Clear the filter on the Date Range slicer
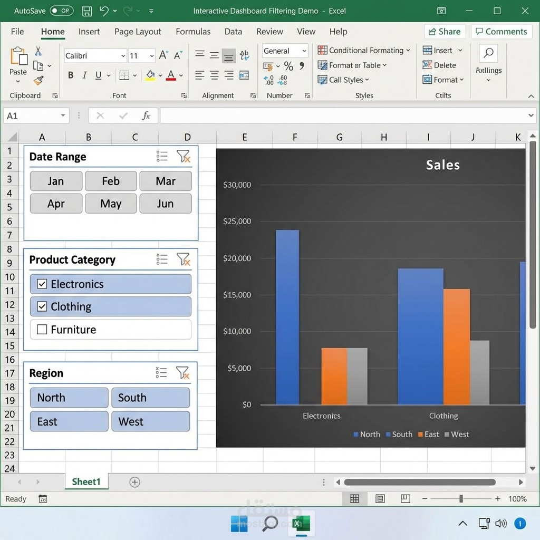This screenshot has width=540, height=540. tap(184, 156)
